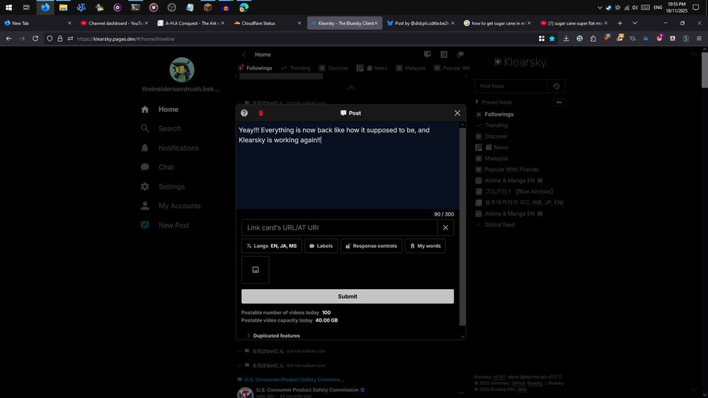708x398 pixels.
Task: Click the Edit button for Pinned feeds
Action: 559,103
